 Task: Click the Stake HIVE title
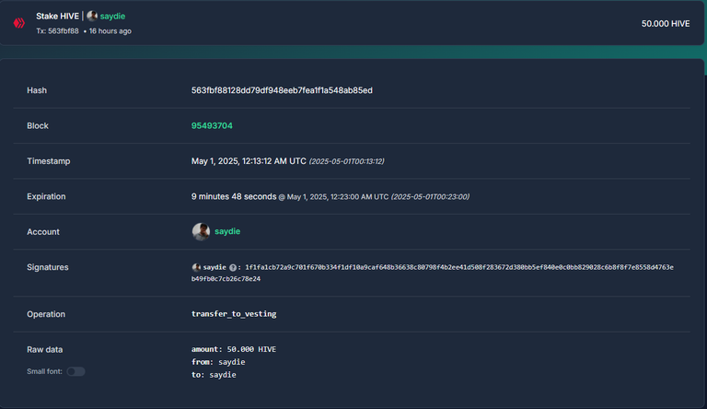point(57,17)
